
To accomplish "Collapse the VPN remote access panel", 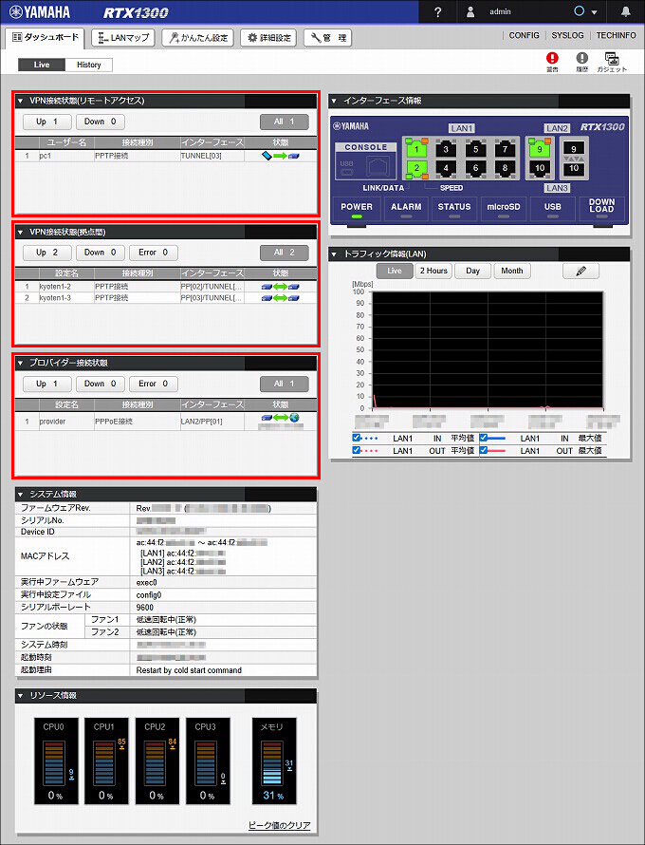I will pyautogui.click(x=22, y=100).
